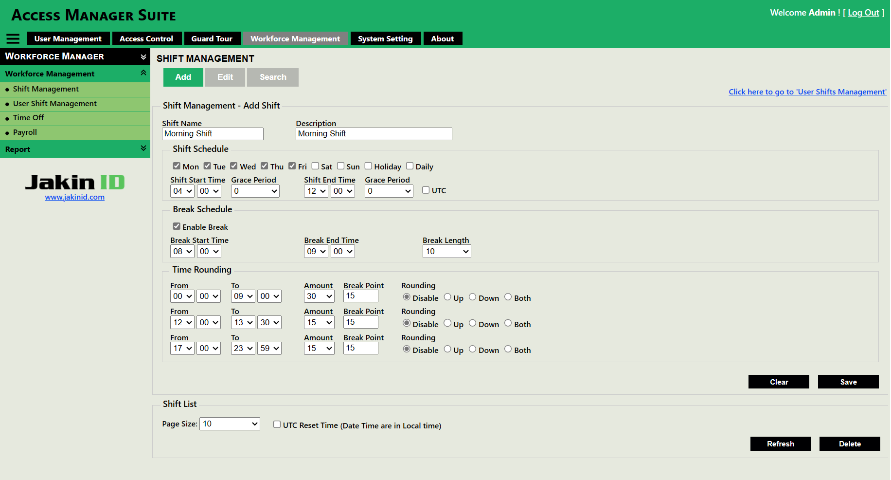Click the Save button

pyautogui.click(x=848, y=382)
